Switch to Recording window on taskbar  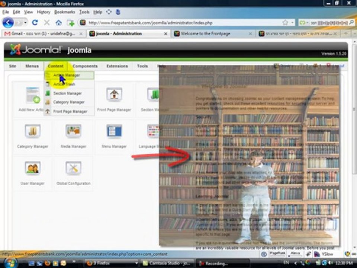[x=223, y=263]
